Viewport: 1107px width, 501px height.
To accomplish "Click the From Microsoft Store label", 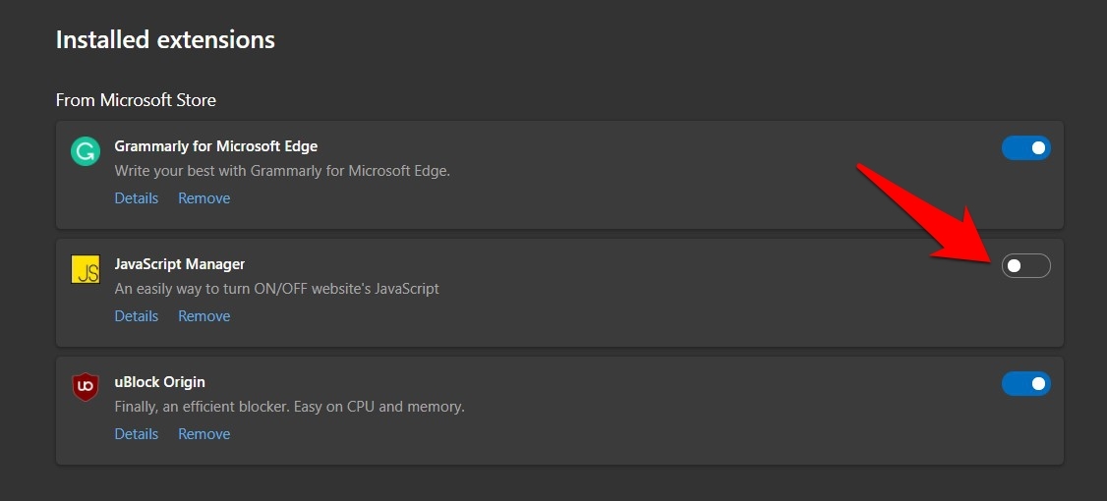I will coord(136,100).
